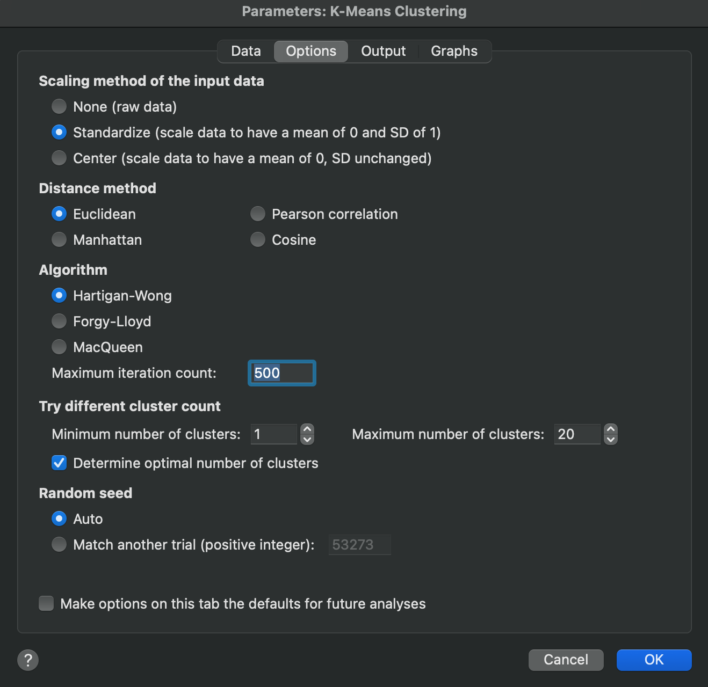Increase minimum number of clusters stepper

tap(307, 429)
